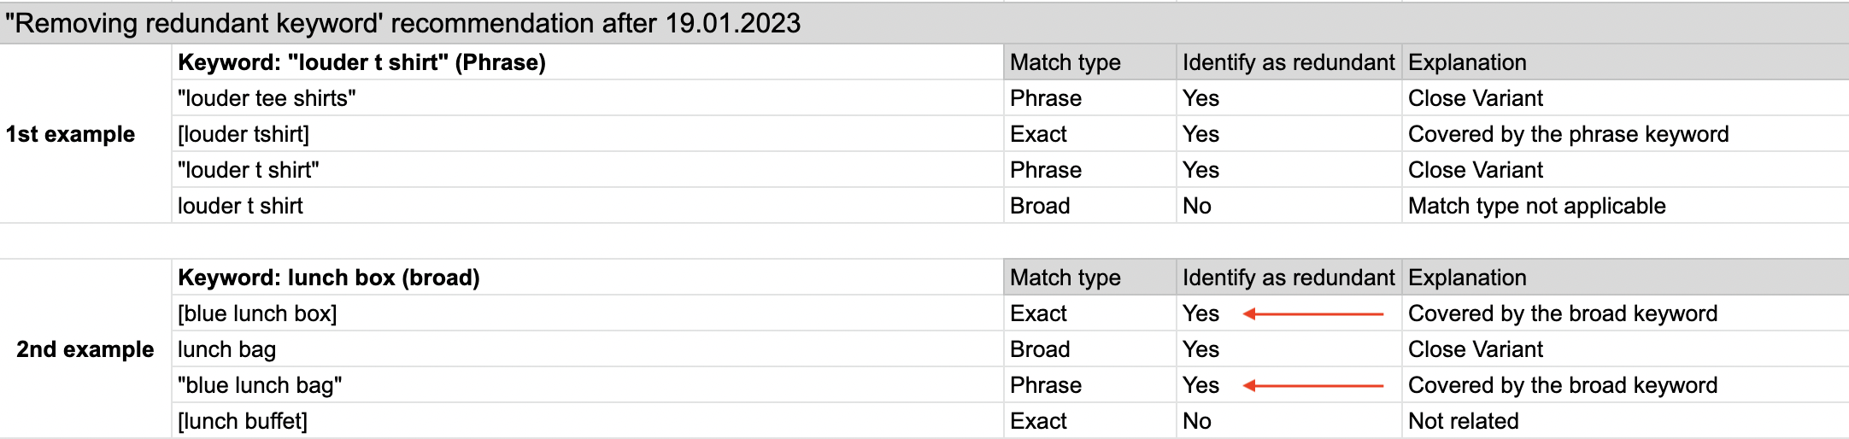The image size is (1849, 439).
Task: Click the red arrow beside "blue lunch bag"
Action: coord(1313,386)
